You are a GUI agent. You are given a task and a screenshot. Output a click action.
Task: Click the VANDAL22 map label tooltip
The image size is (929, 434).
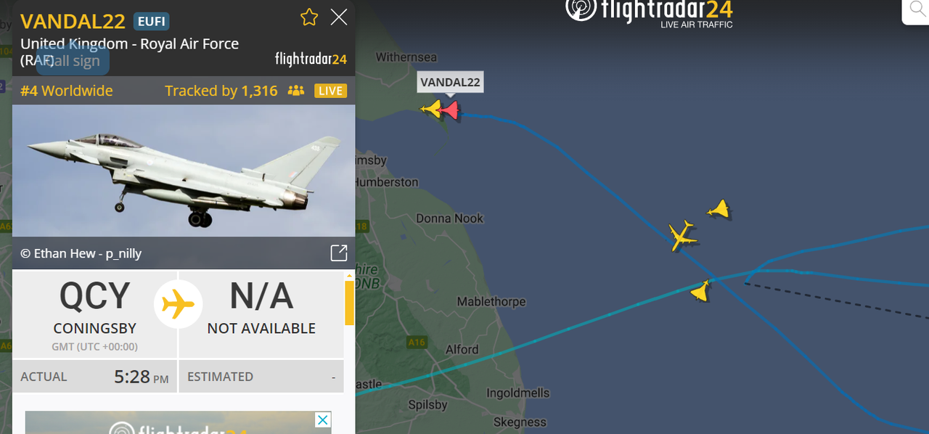point(450,82)
